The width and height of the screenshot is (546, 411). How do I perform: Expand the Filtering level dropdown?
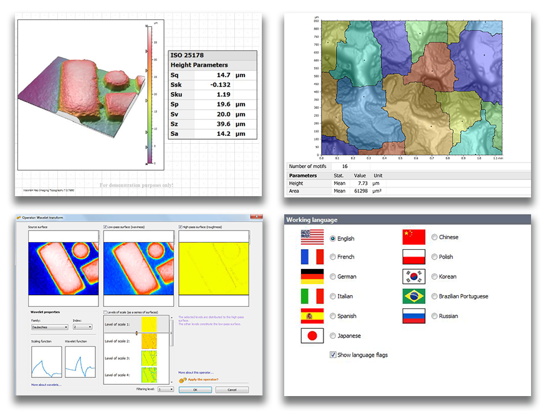click(x=165, y=390)
